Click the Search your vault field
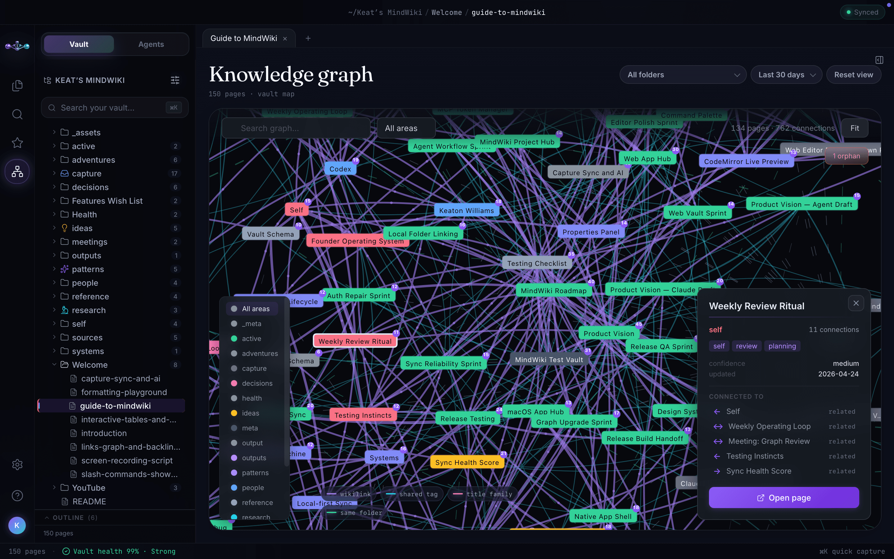 tap(115, 107)
